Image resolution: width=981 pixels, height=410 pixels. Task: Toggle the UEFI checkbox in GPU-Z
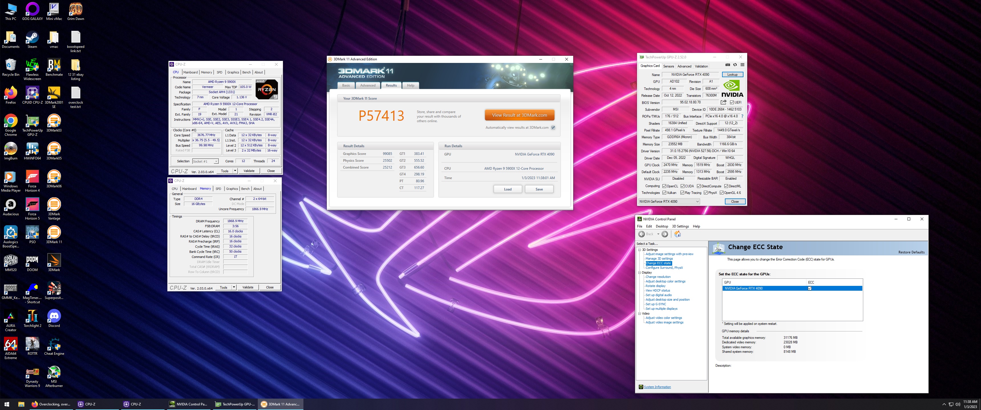(x=731, y=102)
